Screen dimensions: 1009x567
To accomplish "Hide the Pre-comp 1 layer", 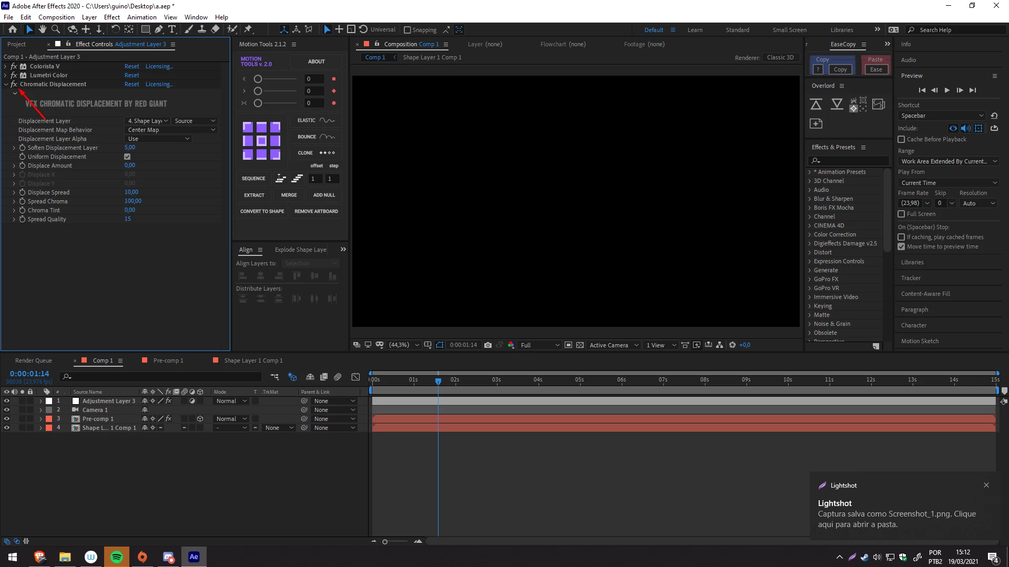I will pyautogui.click(x=7, y=419).
